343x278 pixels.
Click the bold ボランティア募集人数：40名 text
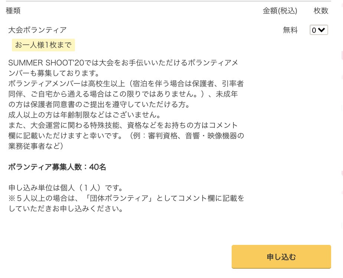57,167
